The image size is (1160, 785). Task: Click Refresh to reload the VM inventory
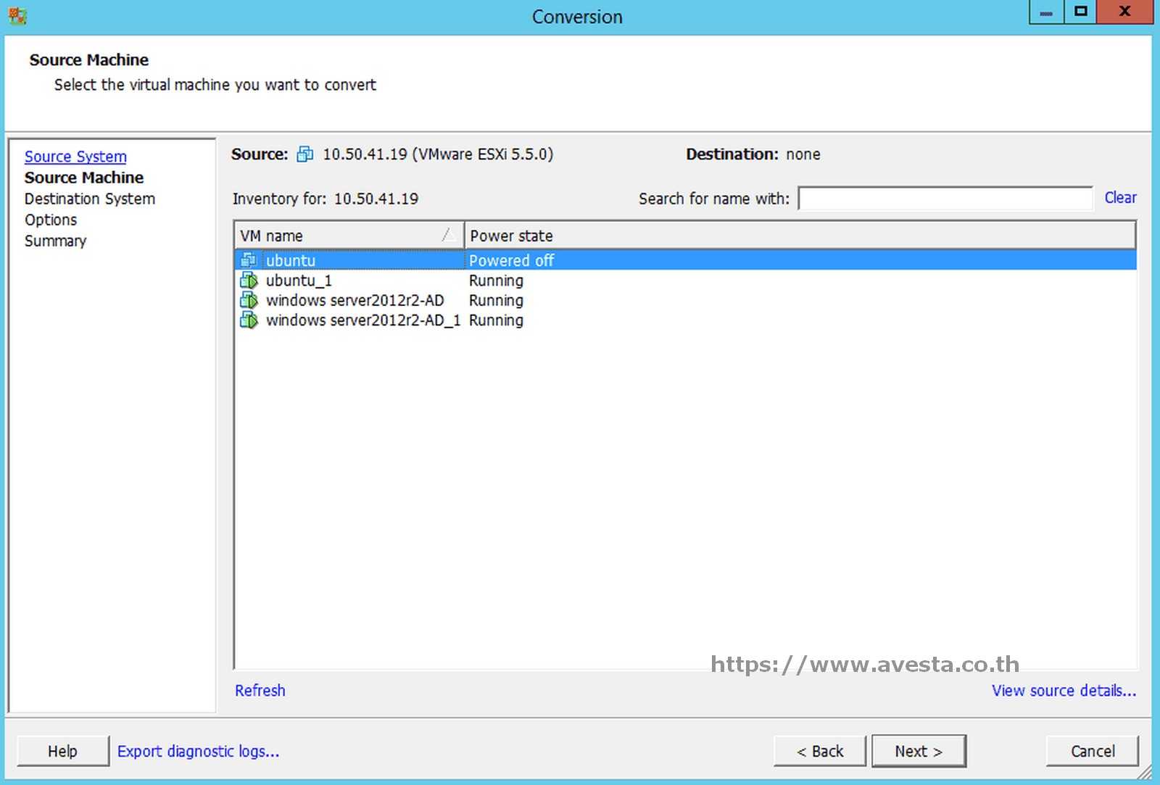[260, 690]
